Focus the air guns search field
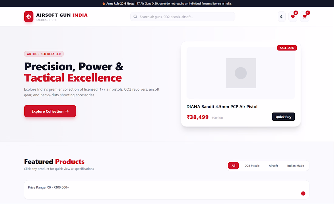The width and height of the screenshot is (334, 204). tap(183, 17)
